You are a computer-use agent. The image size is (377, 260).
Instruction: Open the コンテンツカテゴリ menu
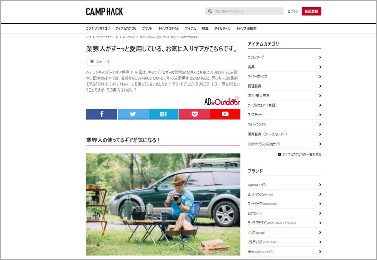[x=98, y=28]
